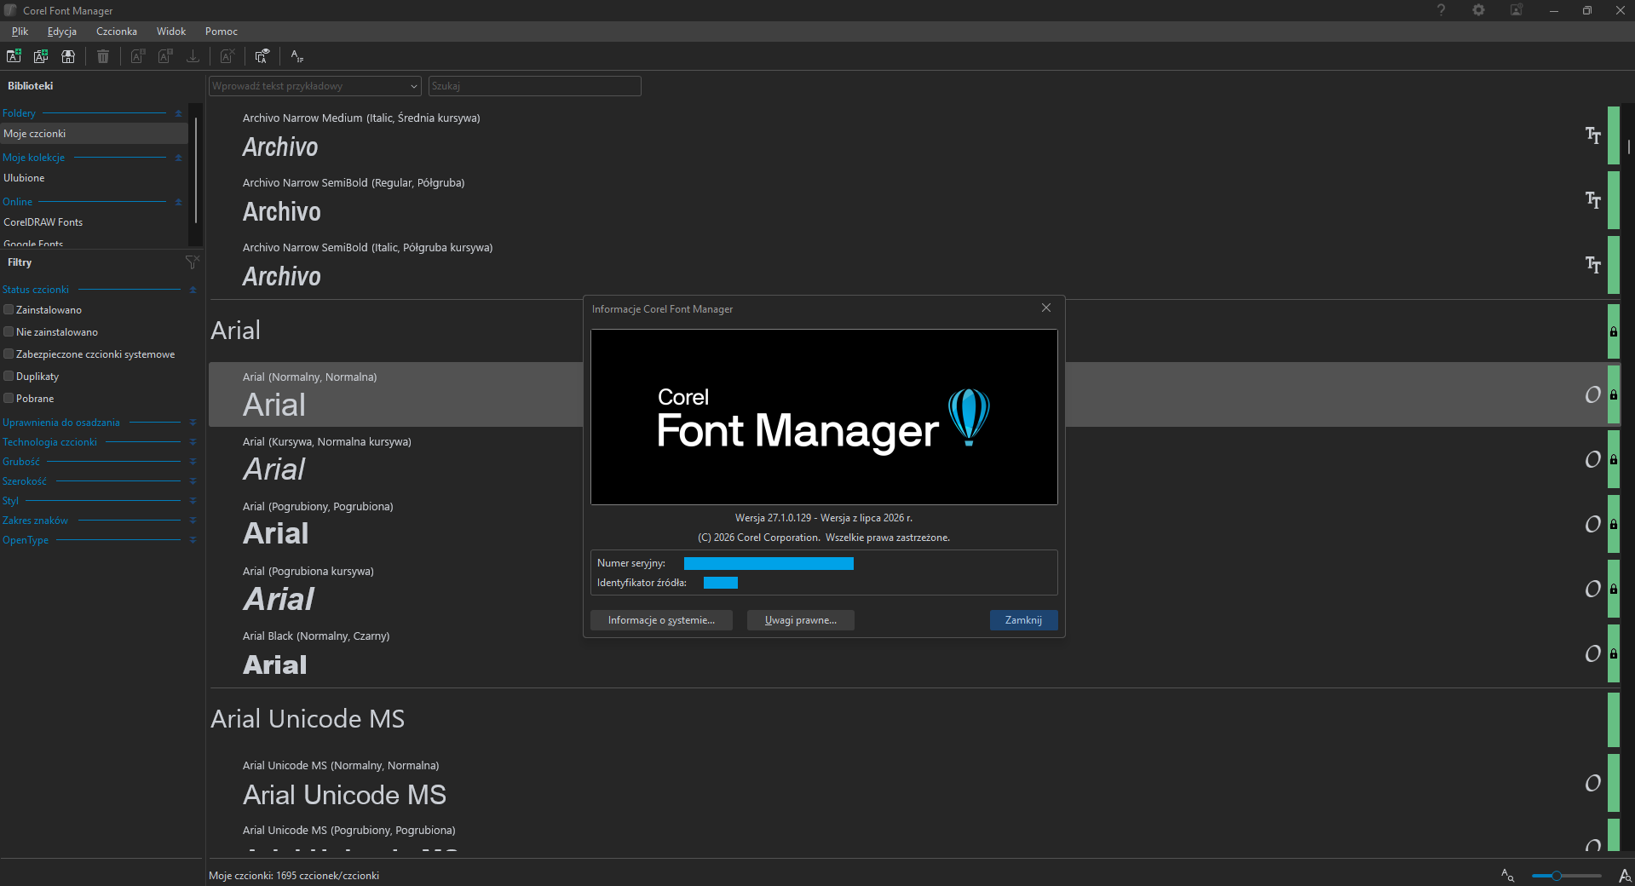The image size is (1635, 886).
Task: Click the remove font icon with X
Action: click(x=227, y=56)
